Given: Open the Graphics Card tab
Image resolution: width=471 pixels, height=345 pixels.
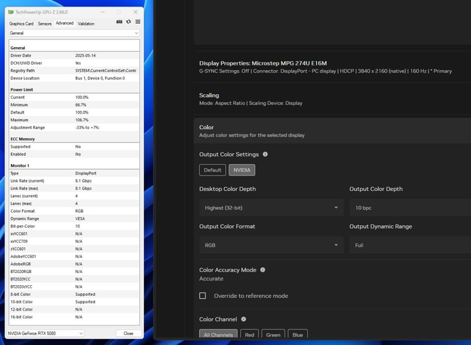Looking at the screenshot, I should pyautogui.click(x=21, y=24).
